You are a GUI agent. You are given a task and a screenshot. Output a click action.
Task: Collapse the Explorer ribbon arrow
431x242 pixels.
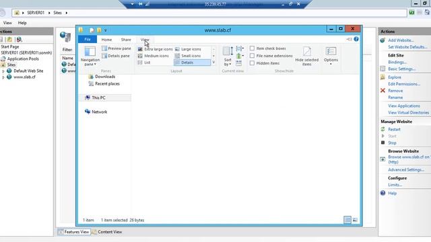coord(349,39)
